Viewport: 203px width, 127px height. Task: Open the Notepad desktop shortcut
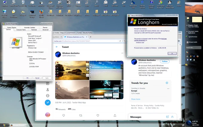pos(23,13)
